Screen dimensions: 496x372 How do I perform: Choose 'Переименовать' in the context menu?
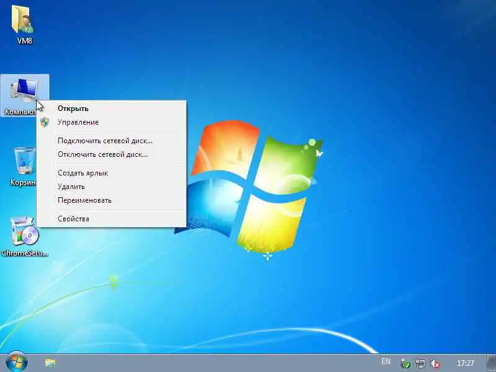111,200
